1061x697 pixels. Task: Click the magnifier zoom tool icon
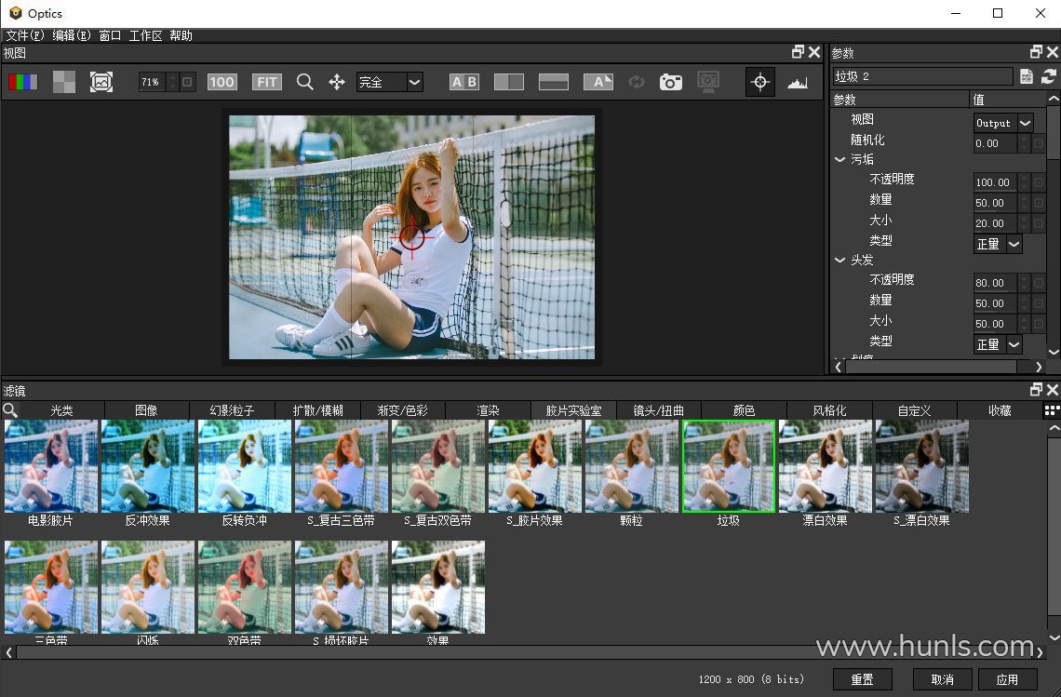click(304, 82)
